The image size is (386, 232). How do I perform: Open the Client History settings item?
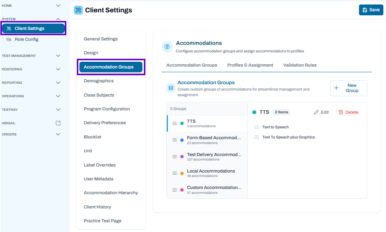click(x=97, y=207)
